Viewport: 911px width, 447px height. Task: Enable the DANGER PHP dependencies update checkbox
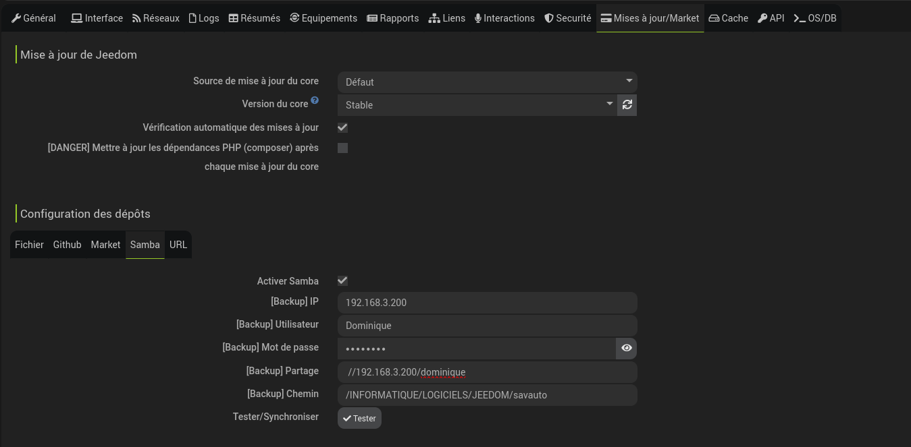tap(342, 148)
